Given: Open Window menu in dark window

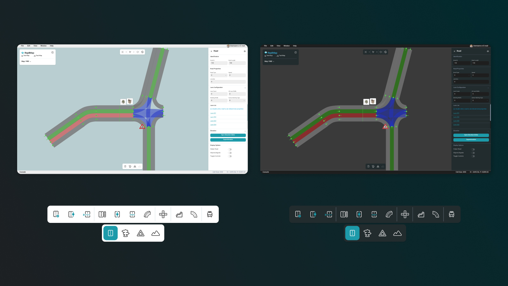Looking at the screenshot, I should [287, 46].
